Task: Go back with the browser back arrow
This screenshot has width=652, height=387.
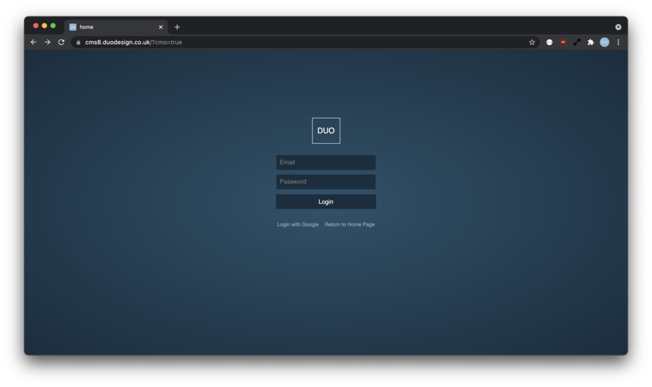Action: pyautogui.click(x=34, y=42)
